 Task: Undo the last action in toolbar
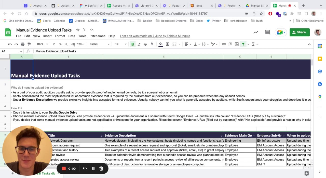click(x=10, y=44)
